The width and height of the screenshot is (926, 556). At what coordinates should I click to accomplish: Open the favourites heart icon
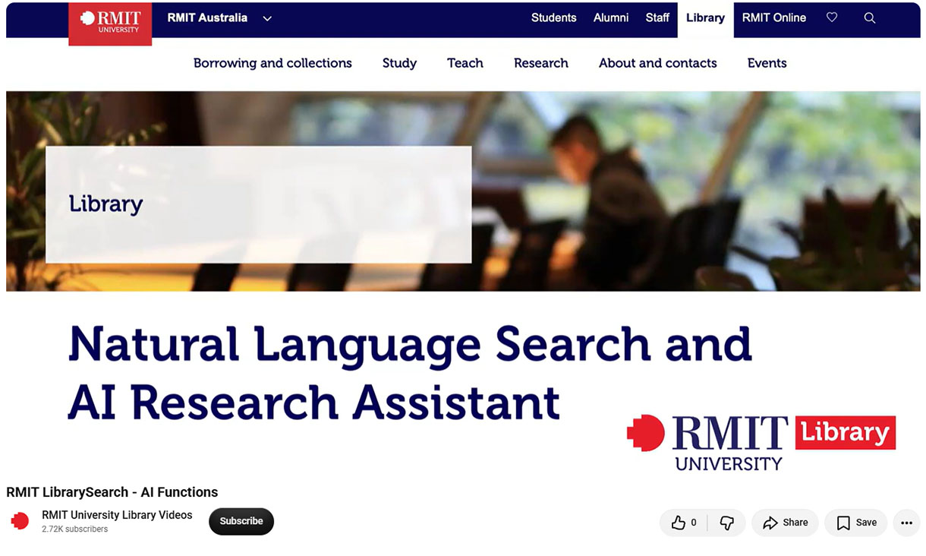click(832, 17)
